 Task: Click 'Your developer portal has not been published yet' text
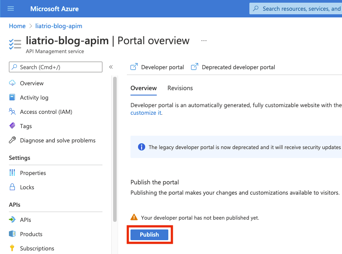click(200, 218)
